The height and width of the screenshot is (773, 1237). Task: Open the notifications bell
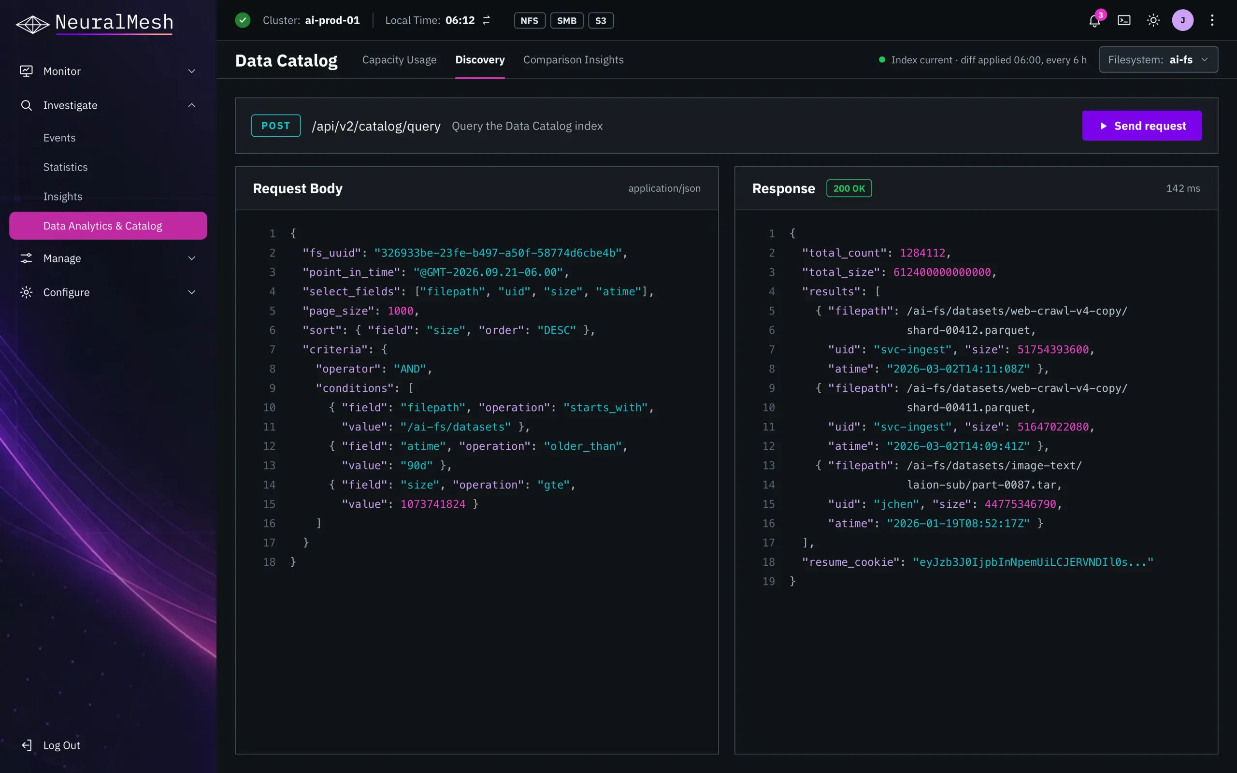1094,20
